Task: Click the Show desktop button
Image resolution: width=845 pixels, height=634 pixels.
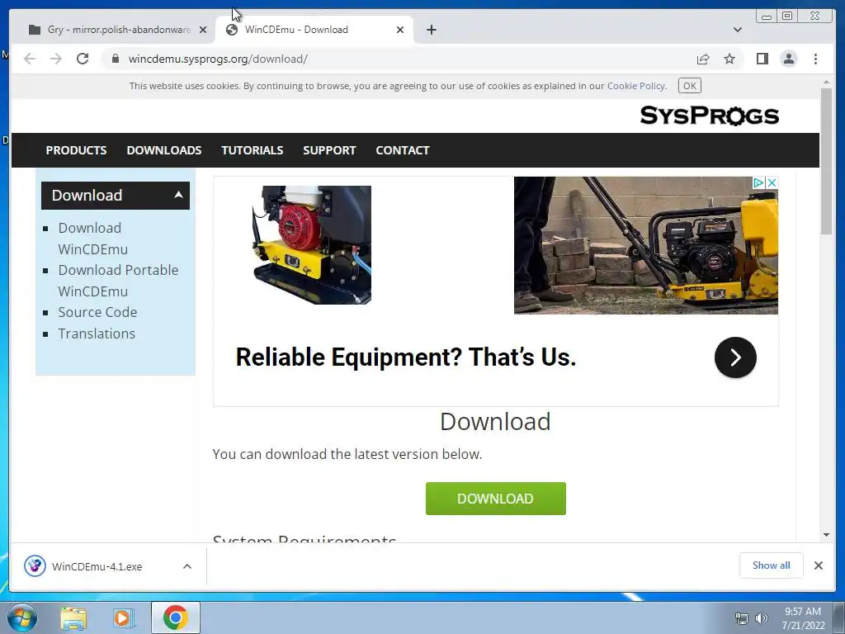Action: pyautogui.click(x=839, y=617)
